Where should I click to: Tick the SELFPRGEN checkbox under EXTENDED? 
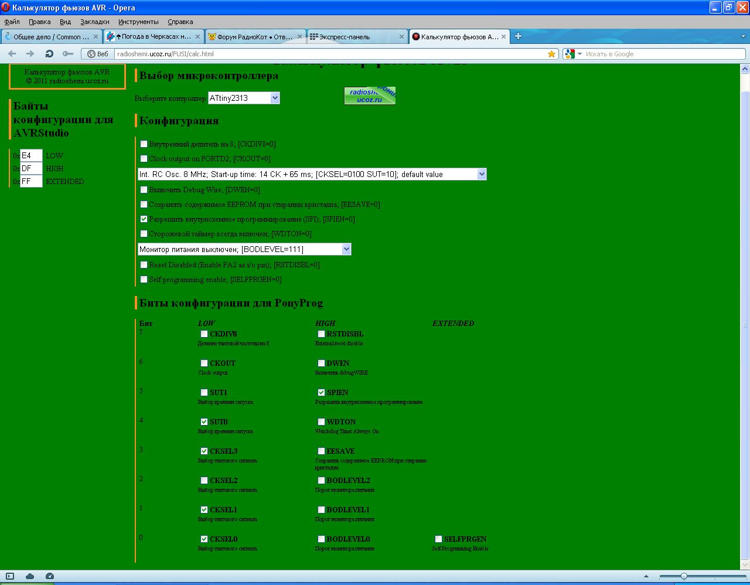click(438, 539)
